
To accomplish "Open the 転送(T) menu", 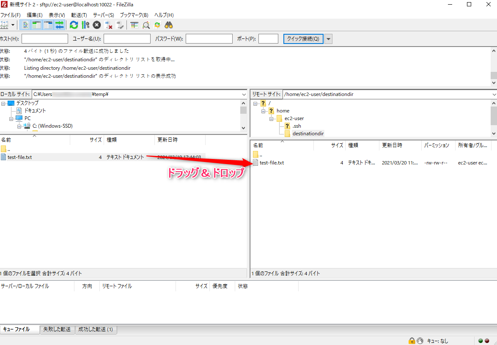I will (79, 15).
